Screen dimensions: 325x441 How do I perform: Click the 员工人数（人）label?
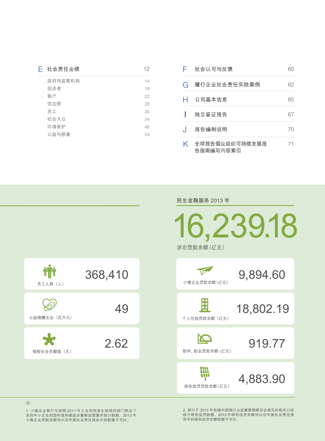[x=51, y=284]
